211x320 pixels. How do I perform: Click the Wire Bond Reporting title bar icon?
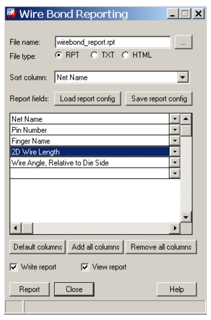click(12, 14)
